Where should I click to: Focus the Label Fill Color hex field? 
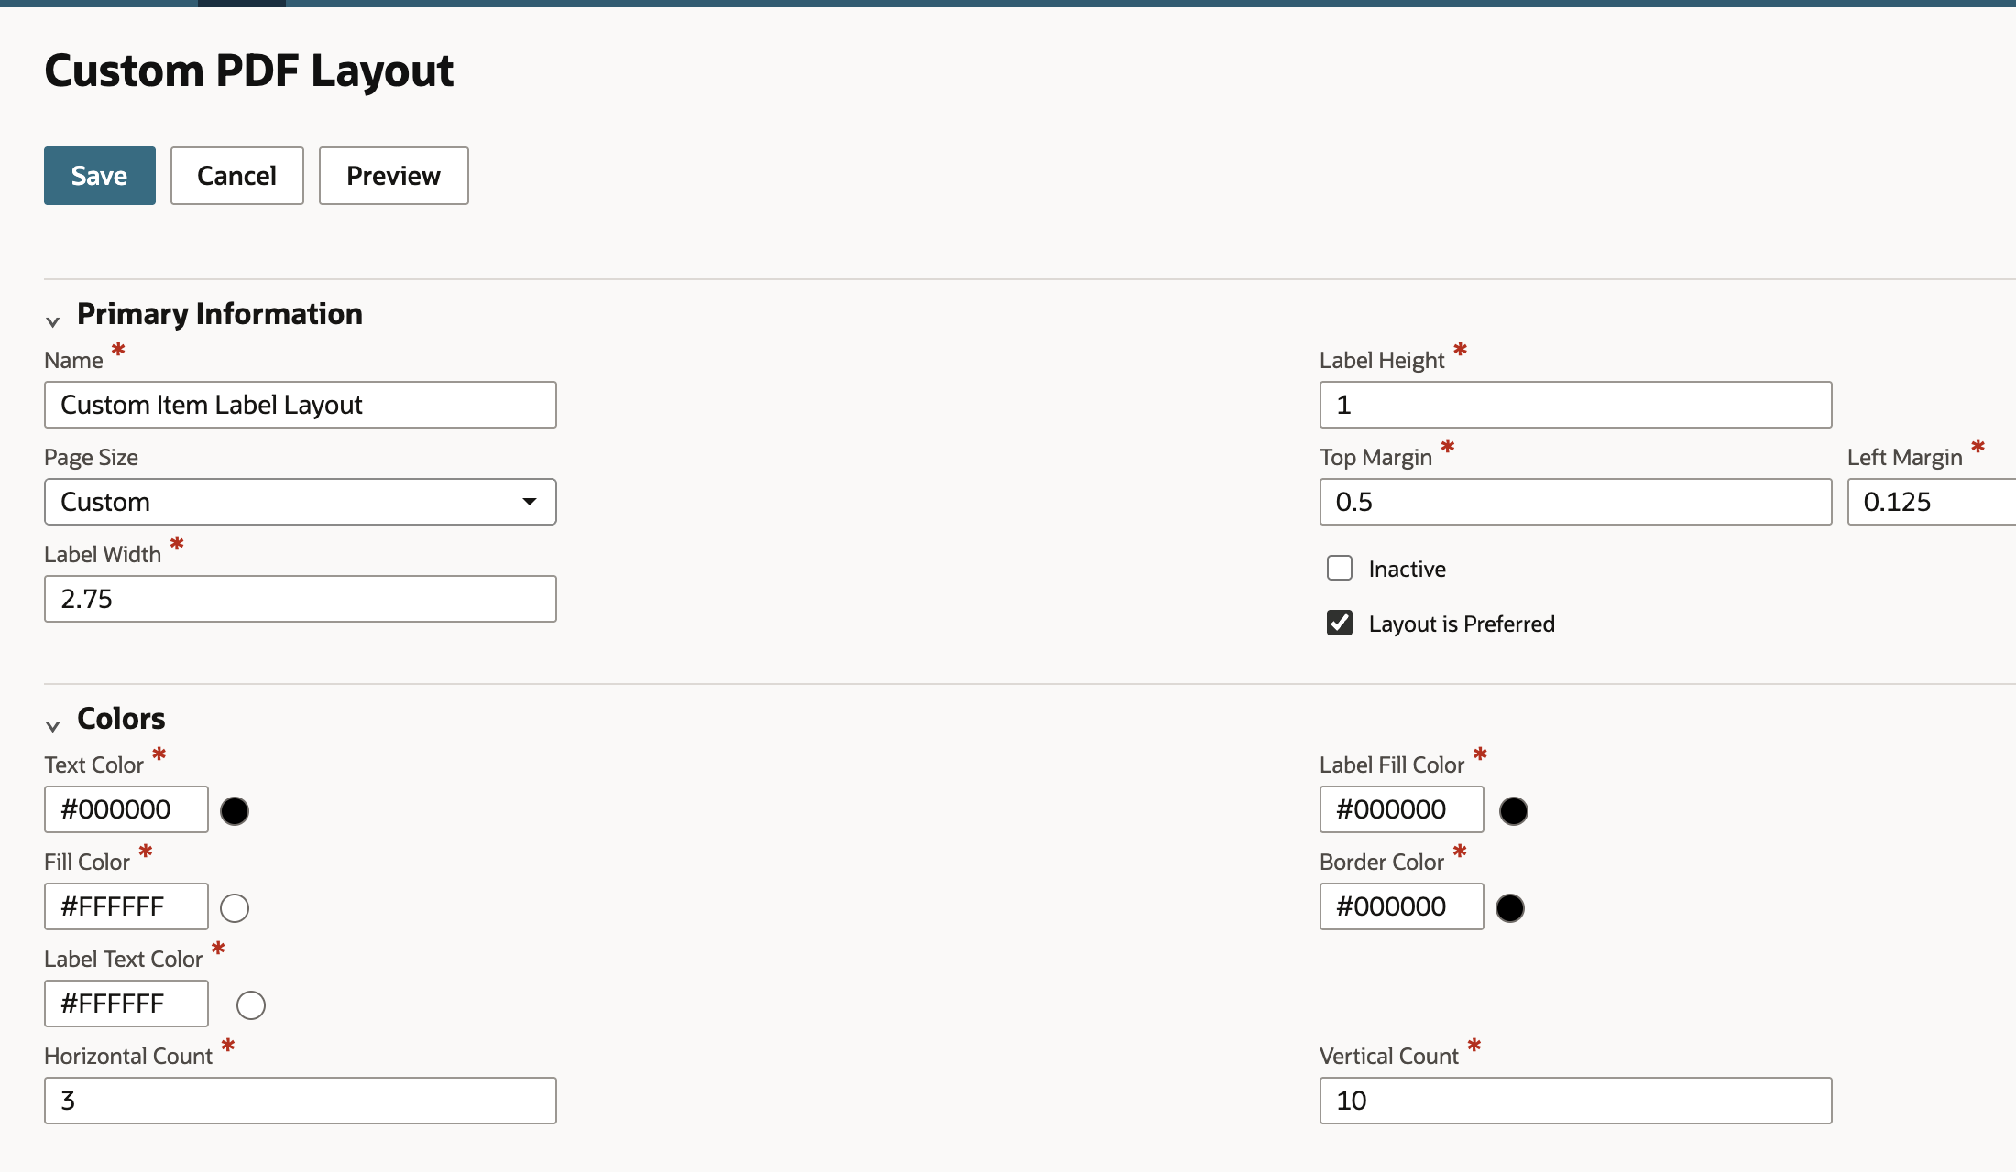[x=1402, y=809]
